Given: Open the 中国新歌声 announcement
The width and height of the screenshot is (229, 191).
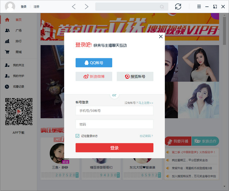Looking at the screenshot, I should coord(194,152).
